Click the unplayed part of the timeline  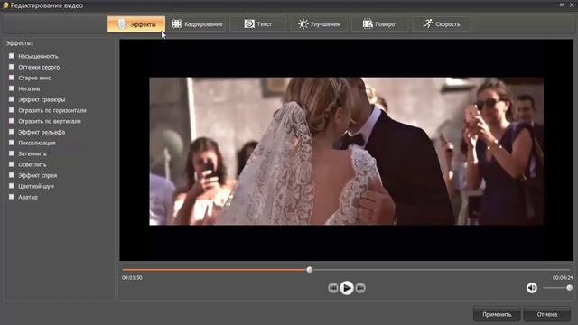tap(441, 270)
